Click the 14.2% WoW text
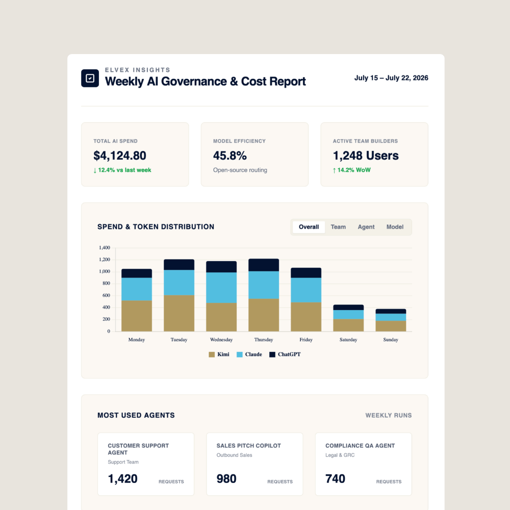Image resolution: width=510 pixels, height=510 pixels. [351, 170]
